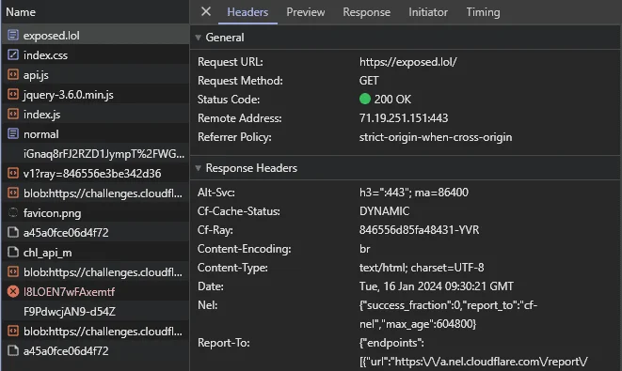622x371 pixels.
Task: Switch to the Initiator tab
Action: [x=428, y=12]
